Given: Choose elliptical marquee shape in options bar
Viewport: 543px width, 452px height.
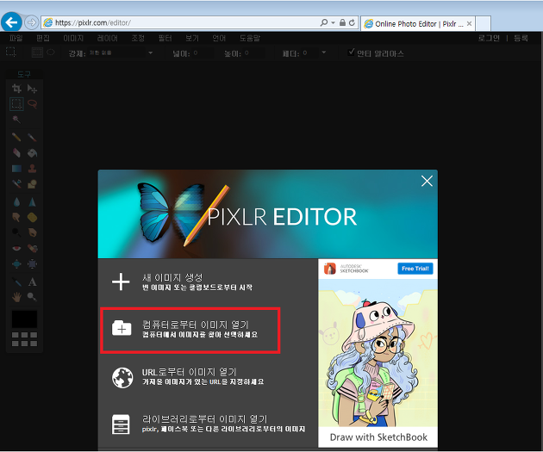Looking at the screenshot, I should (x=51, y=53).
